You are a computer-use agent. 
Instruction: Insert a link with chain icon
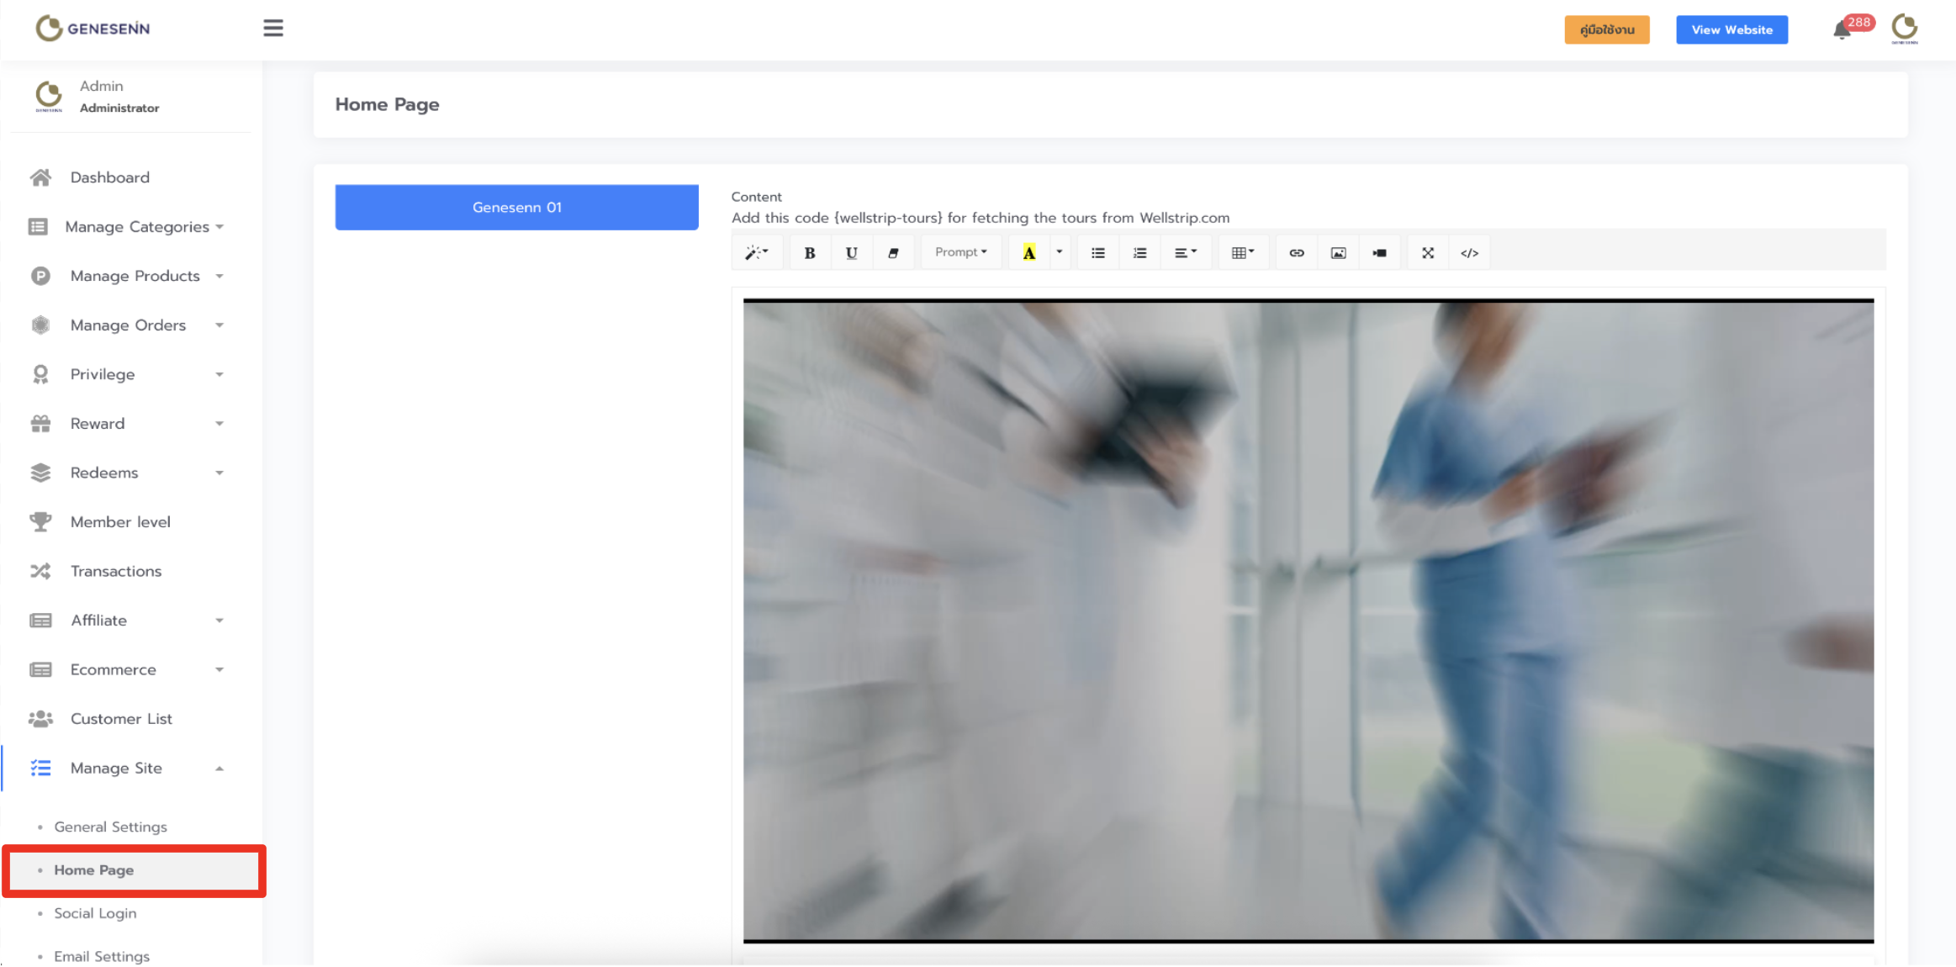(x=1296, y=252)
